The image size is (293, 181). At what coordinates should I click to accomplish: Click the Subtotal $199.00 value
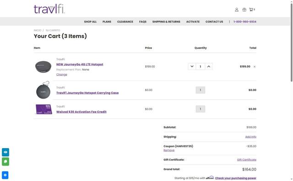[x=251, y=127]
